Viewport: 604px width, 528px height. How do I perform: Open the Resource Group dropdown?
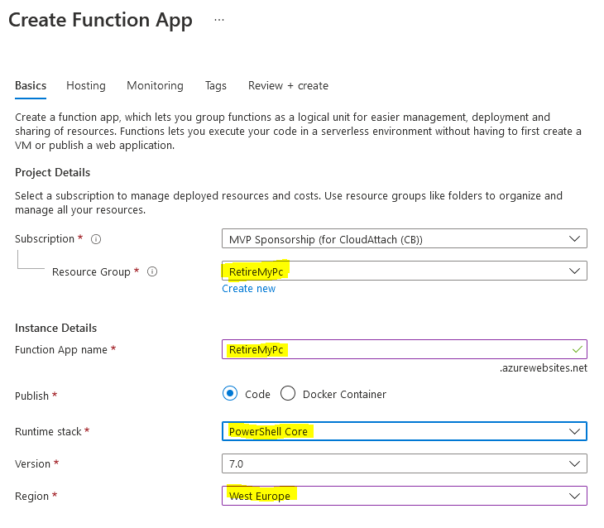pos(404,271)
